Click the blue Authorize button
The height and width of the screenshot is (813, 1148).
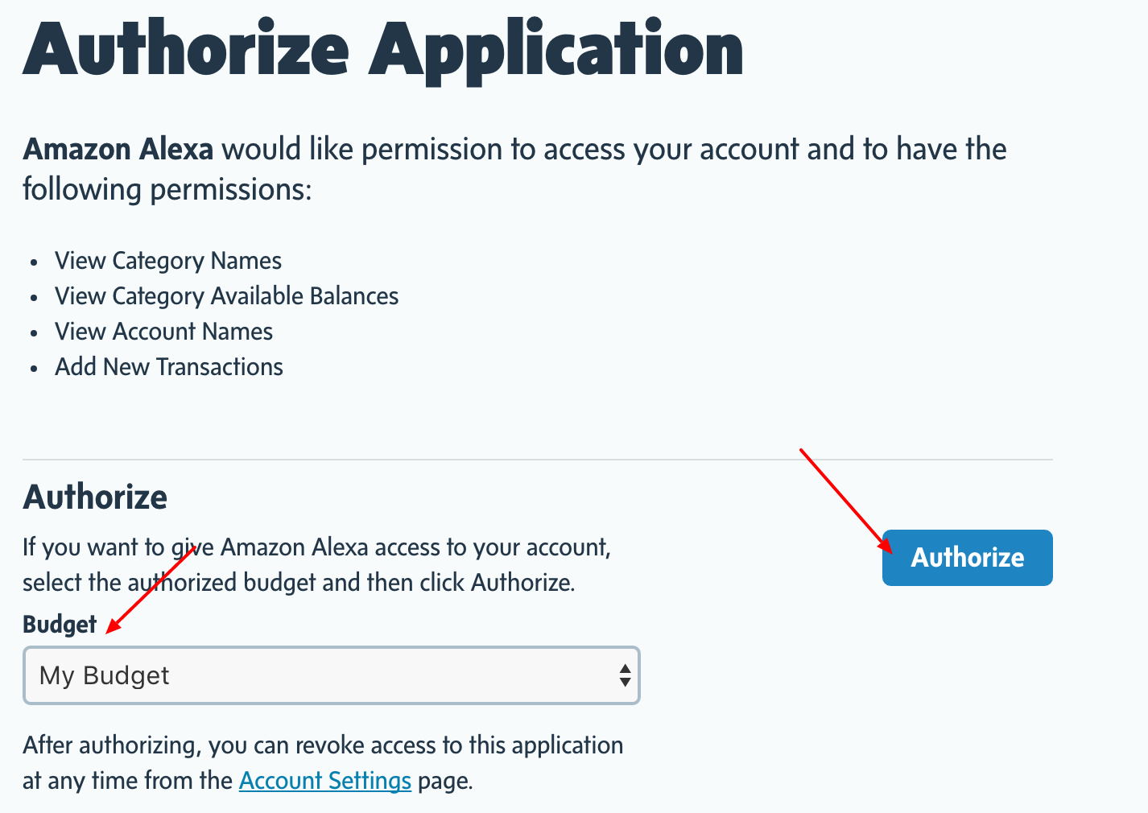967,557
